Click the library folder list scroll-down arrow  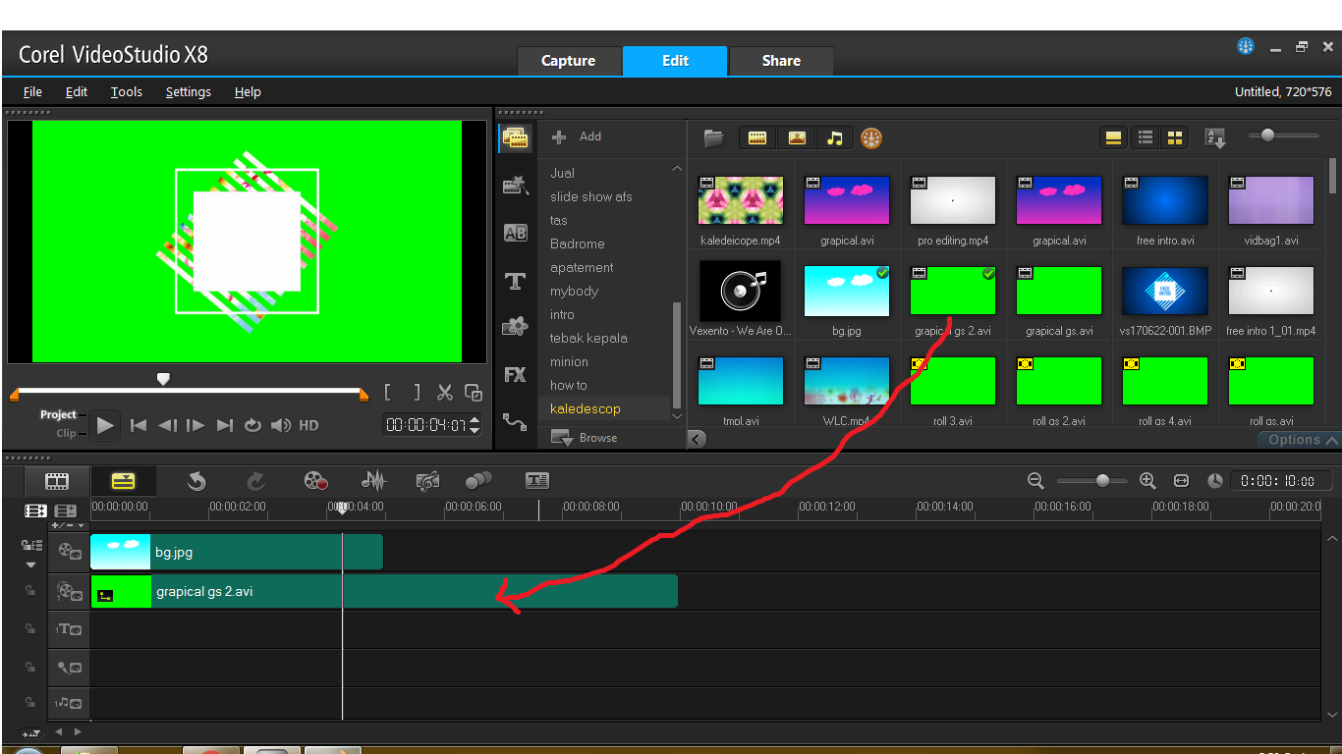(x=676, y=416)
